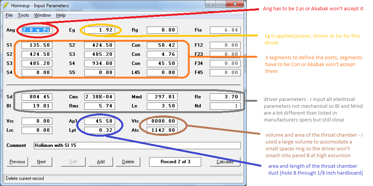The height and width of the screenshot is (186, 373).
Task: Minimize the Hornresp window
Action: coord(211,4)
